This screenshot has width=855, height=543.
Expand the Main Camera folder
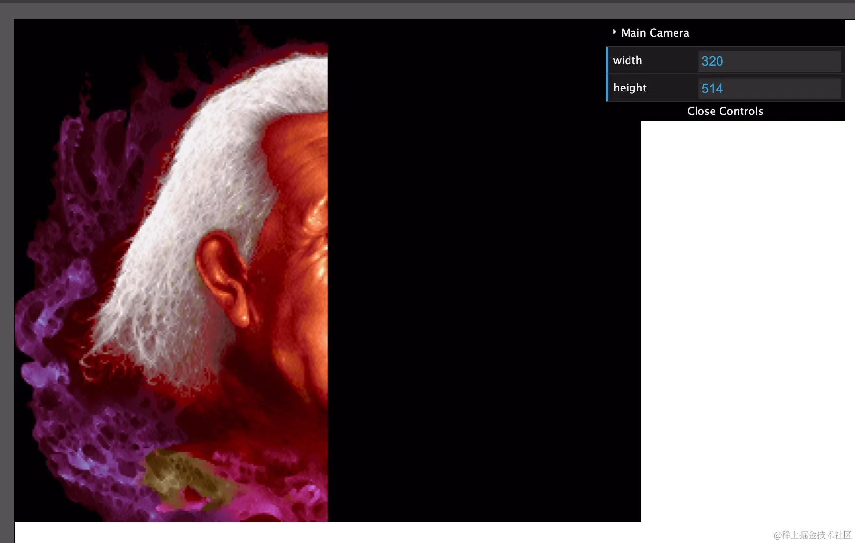click(x=725, y=33)
